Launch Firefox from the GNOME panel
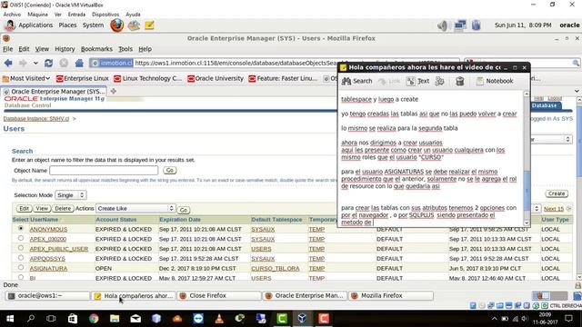The image size is (582, 327). [x=117, y=25]
